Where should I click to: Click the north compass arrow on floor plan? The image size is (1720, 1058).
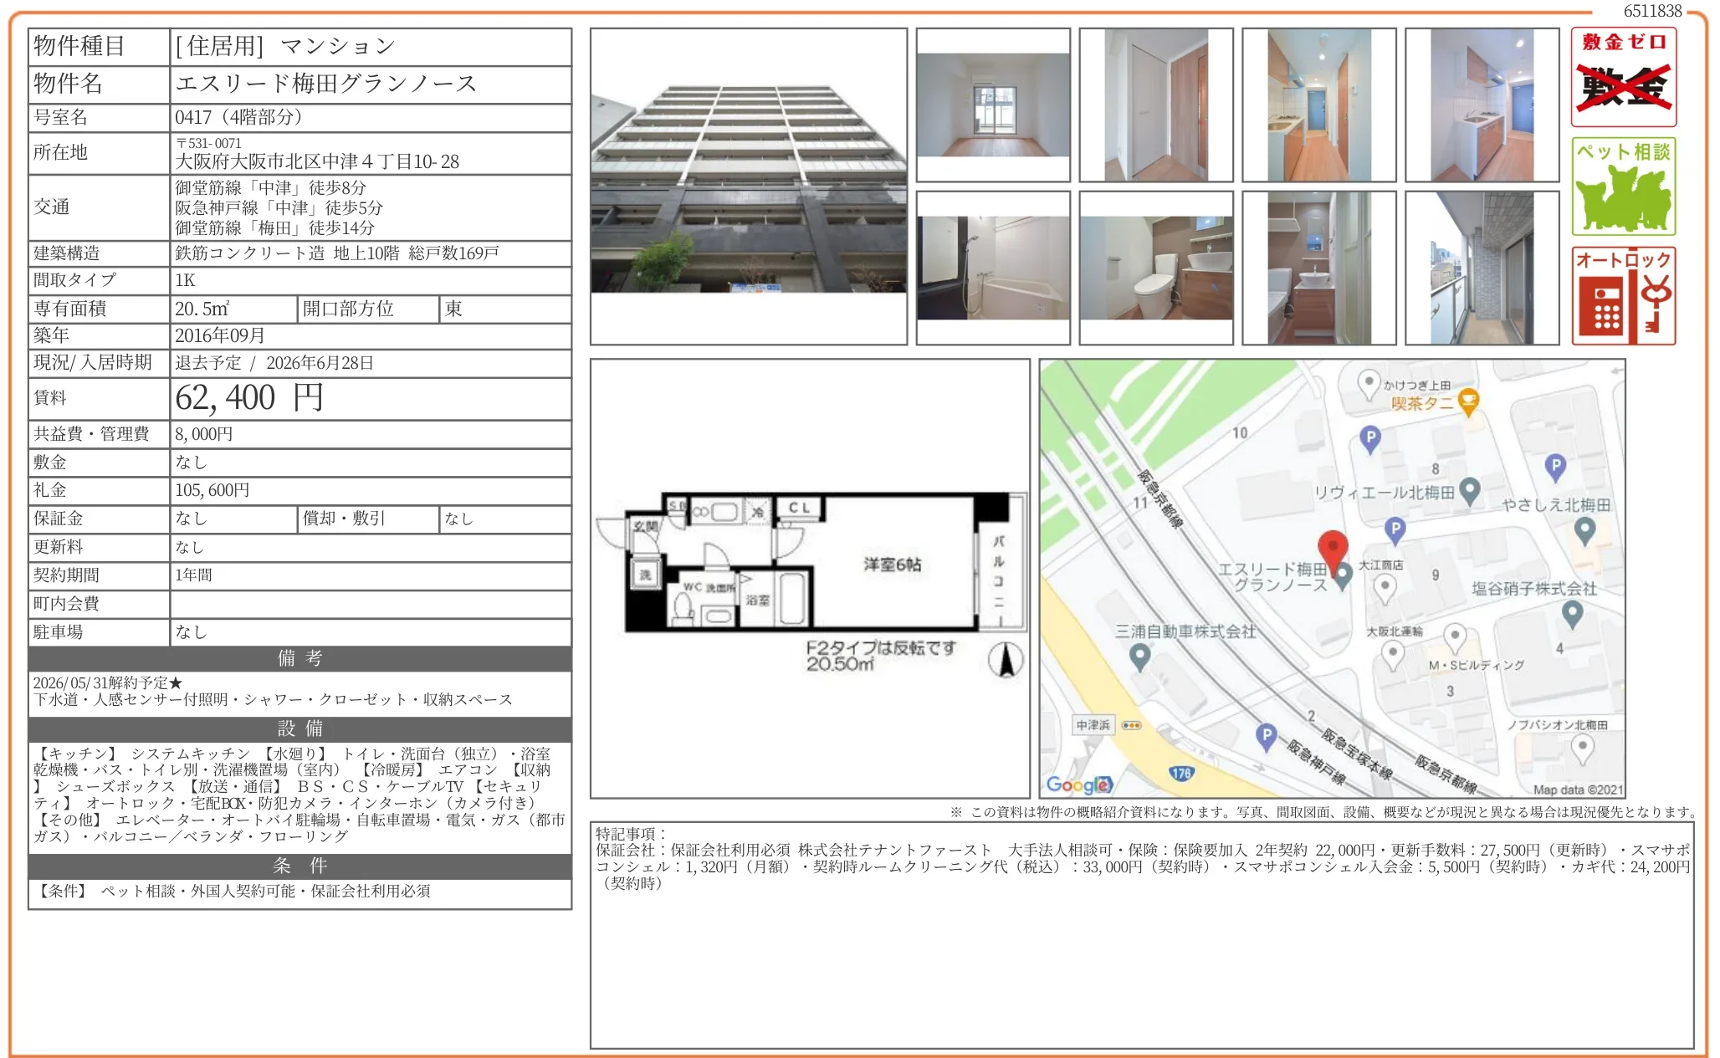point(1006,660)
